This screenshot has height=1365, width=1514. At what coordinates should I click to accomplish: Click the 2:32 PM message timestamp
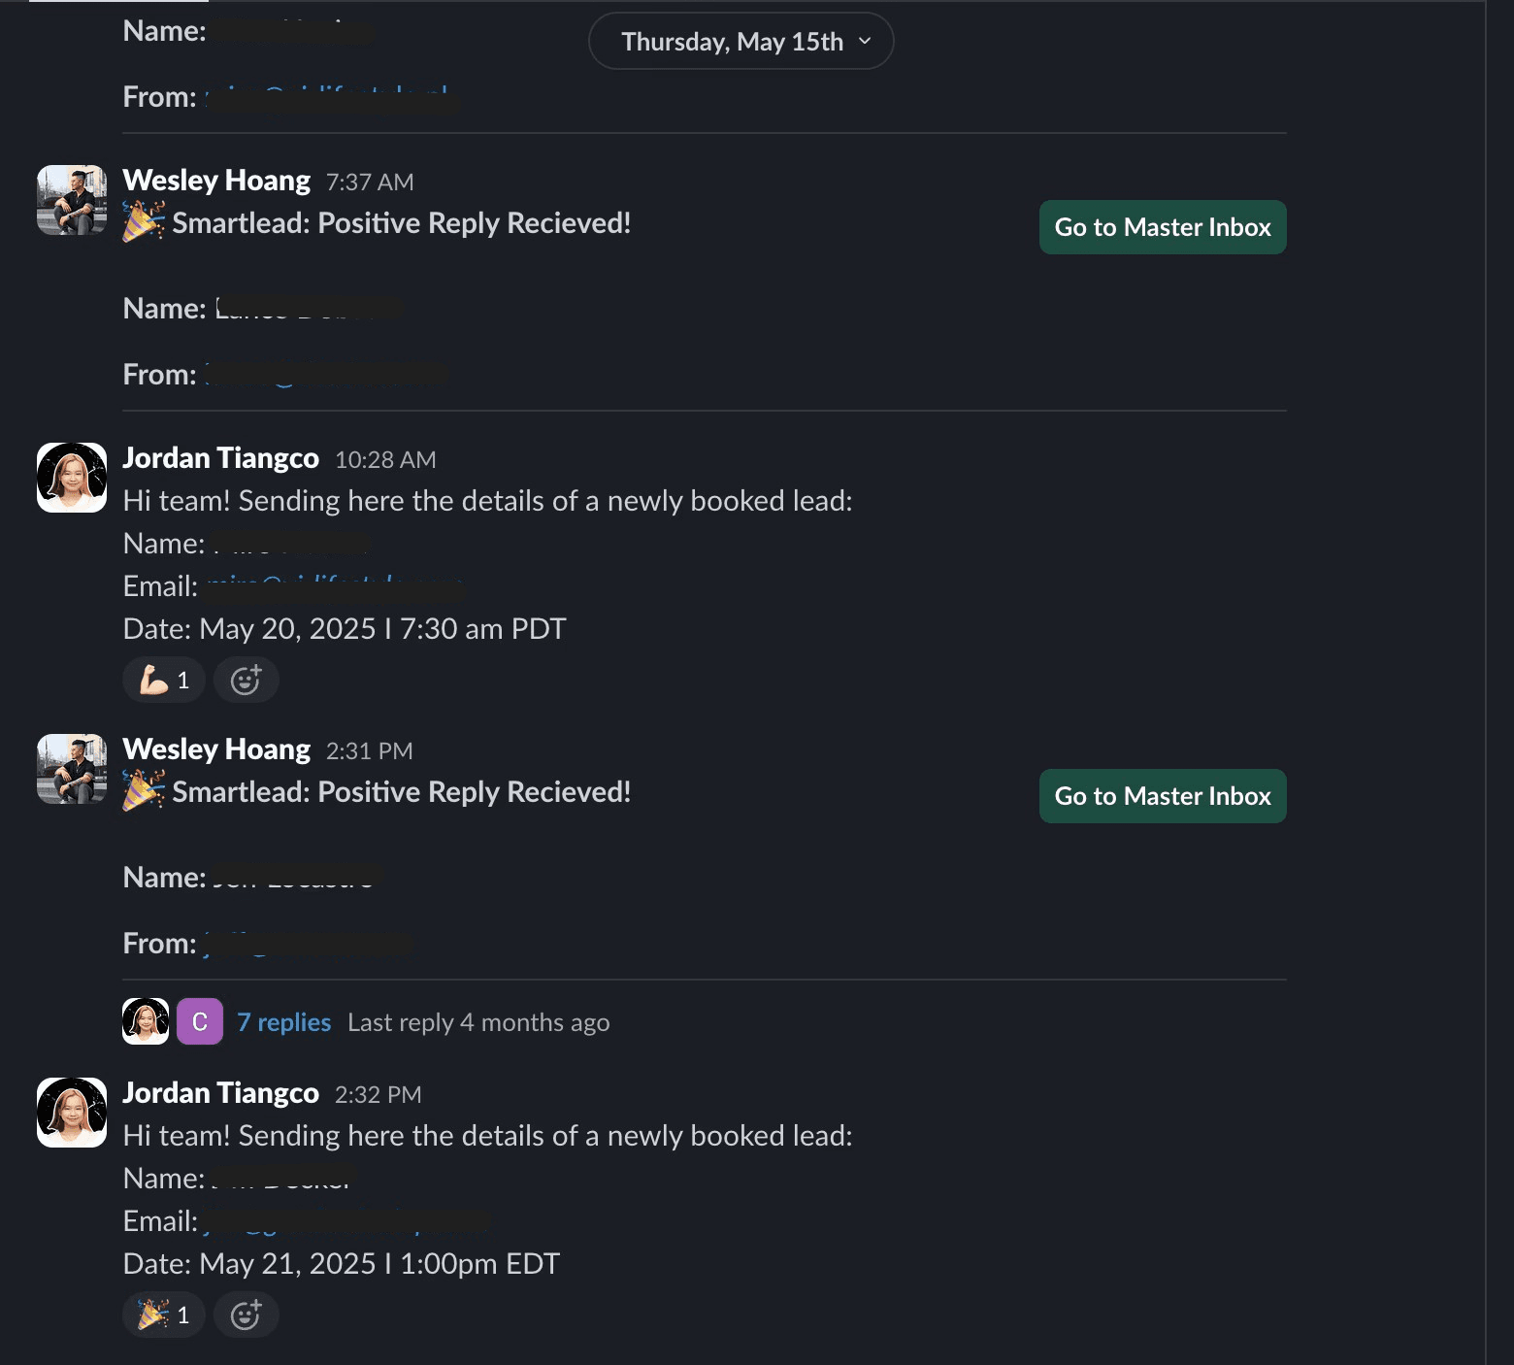[x=378, y=1095]
